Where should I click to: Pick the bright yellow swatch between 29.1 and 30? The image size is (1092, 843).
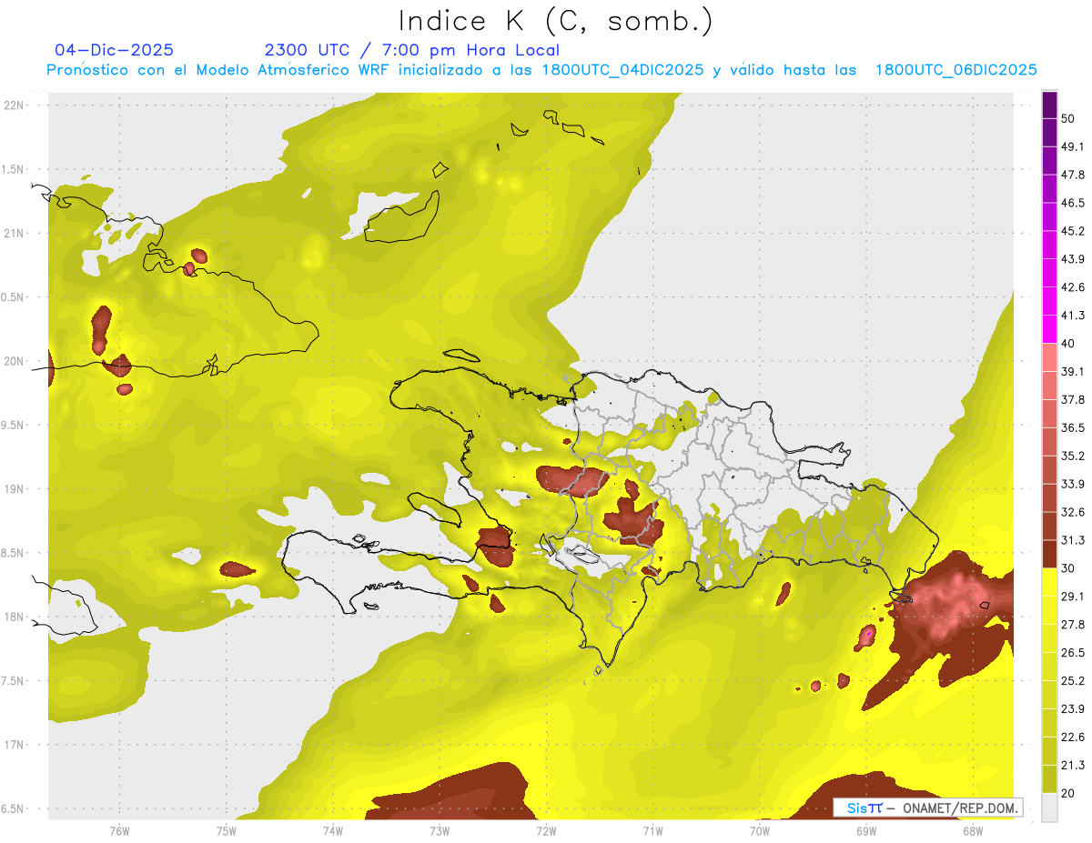tap(1049, 582)
